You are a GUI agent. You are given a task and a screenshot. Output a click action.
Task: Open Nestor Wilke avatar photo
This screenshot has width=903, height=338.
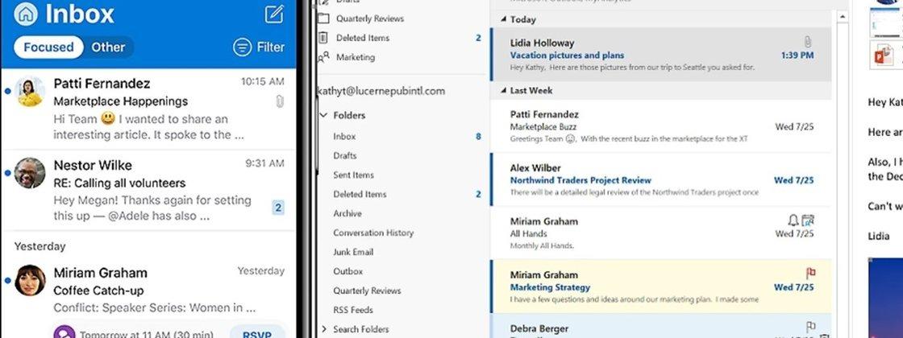click(x=30, y=173)
